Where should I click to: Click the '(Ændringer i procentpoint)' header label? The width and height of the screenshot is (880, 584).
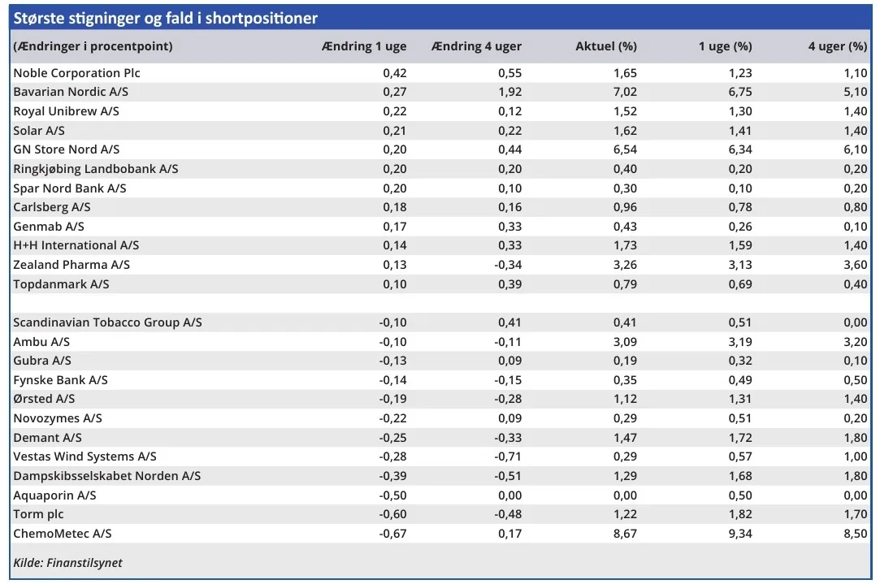coord(93,46)
